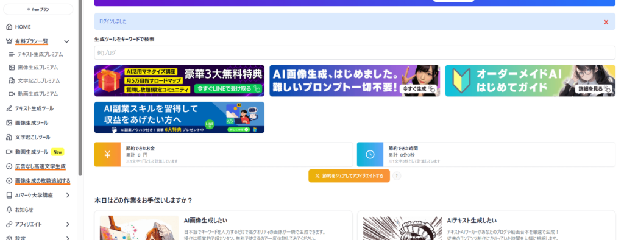Click the sidebar vertical scrollbar
Viewport: 624px width, 240px height.
coord(80,88)
